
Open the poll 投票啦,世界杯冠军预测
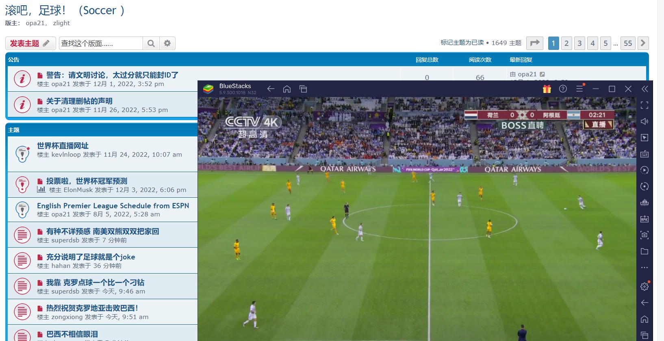pyautogui.click(x=87, y=181)
